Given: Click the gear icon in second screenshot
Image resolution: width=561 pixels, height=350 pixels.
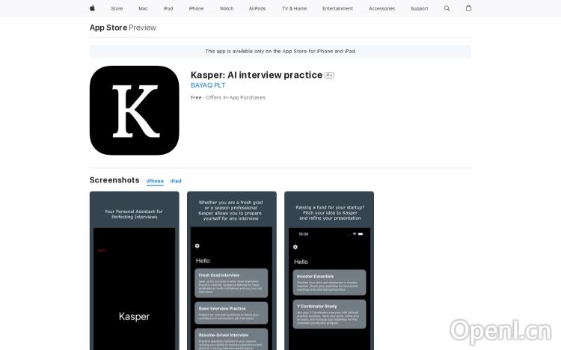Looking at the screenshot, I should (197, 246).
